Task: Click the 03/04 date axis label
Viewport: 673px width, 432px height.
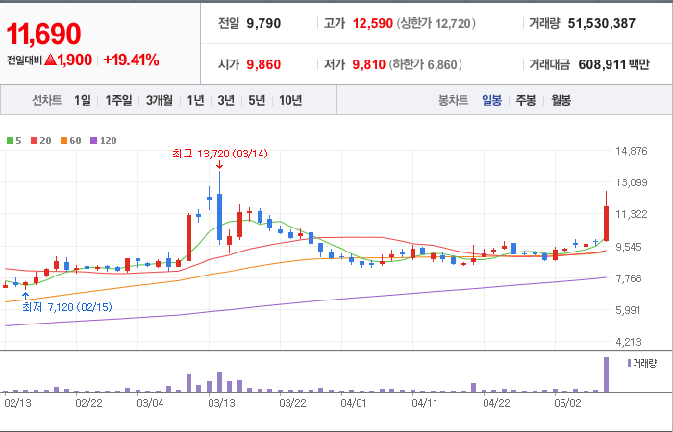Action: click(x=150, y=403)
